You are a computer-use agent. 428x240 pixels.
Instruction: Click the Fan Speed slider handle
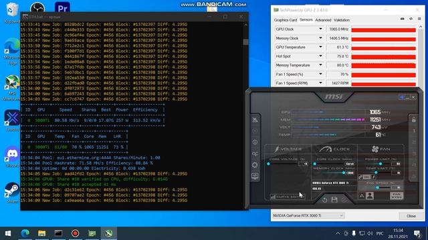tap(378, 187)
